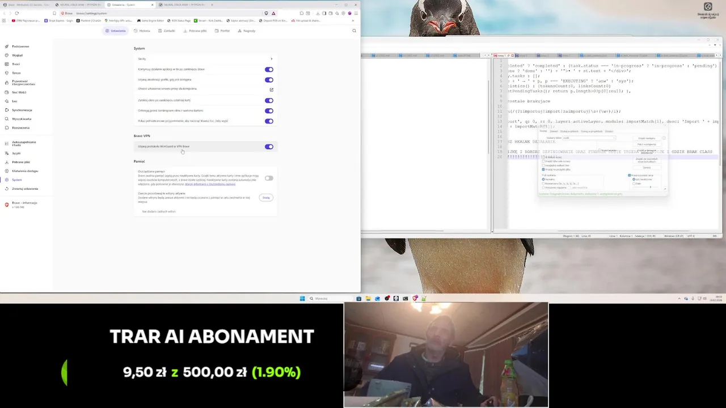
Task: Open search text combo box in Find dialog
Action: pos(589,138)
